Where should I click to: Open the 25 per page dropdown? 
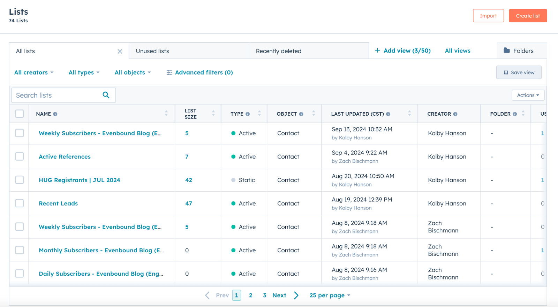point(330,296)
